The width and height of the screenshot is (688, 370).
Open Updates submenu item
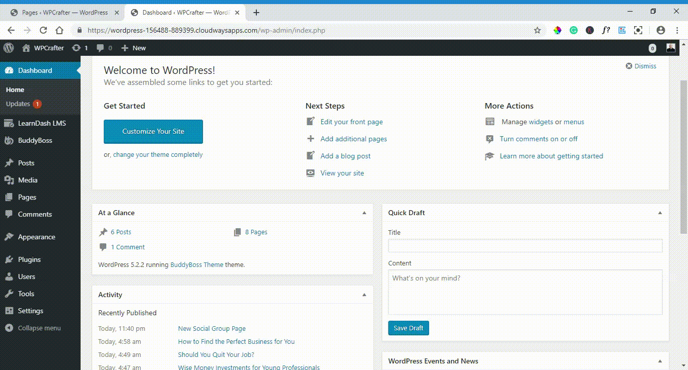point(24,104)
